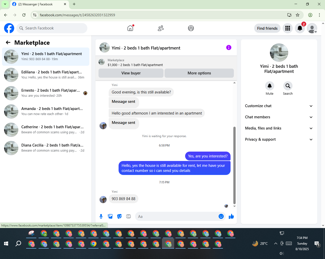The width and height of the screenshot is (325, 259).
Task: Click the View buyer button
Action: (131, 73)
